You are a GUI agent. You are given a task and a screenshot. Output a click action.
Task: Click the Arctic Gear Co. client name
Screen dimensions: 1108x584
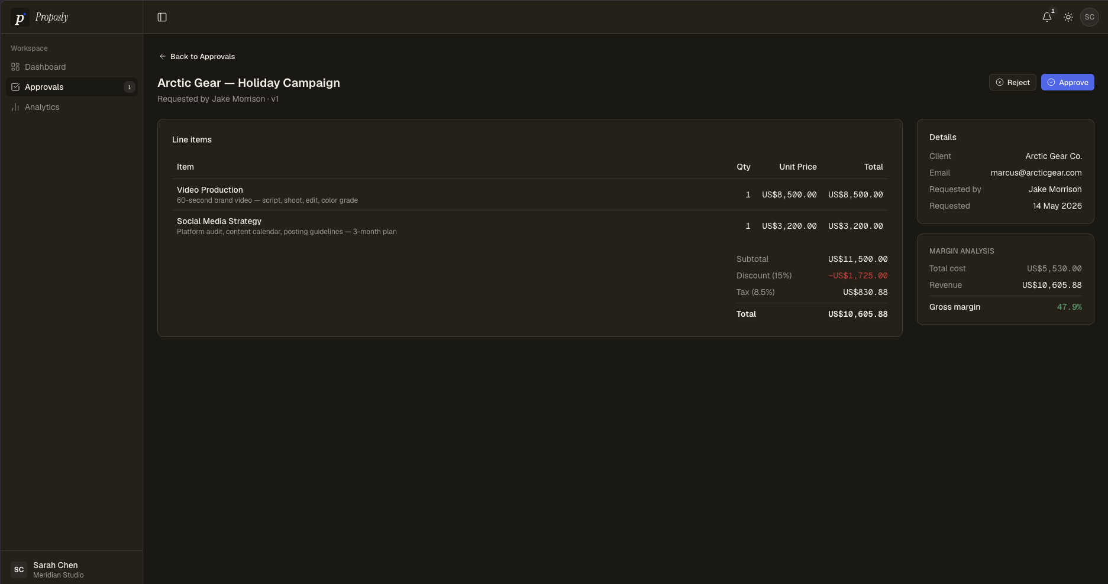1054,156
